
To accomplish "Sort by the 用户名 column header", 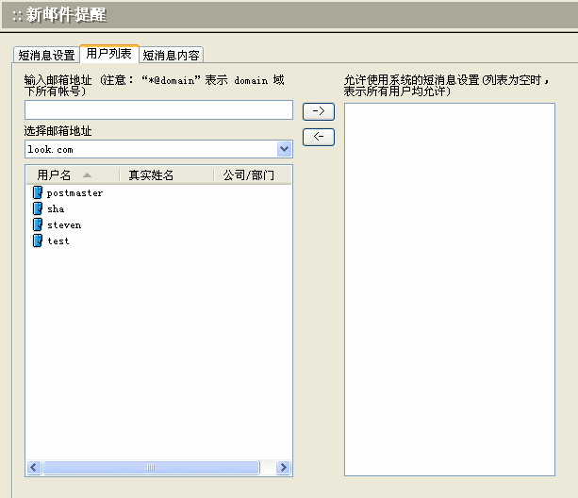I will 55,174.
